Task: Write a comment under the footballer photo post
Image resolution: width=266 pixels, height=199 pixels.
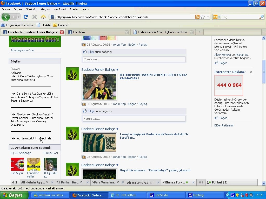Action: [x=134, y=119]
